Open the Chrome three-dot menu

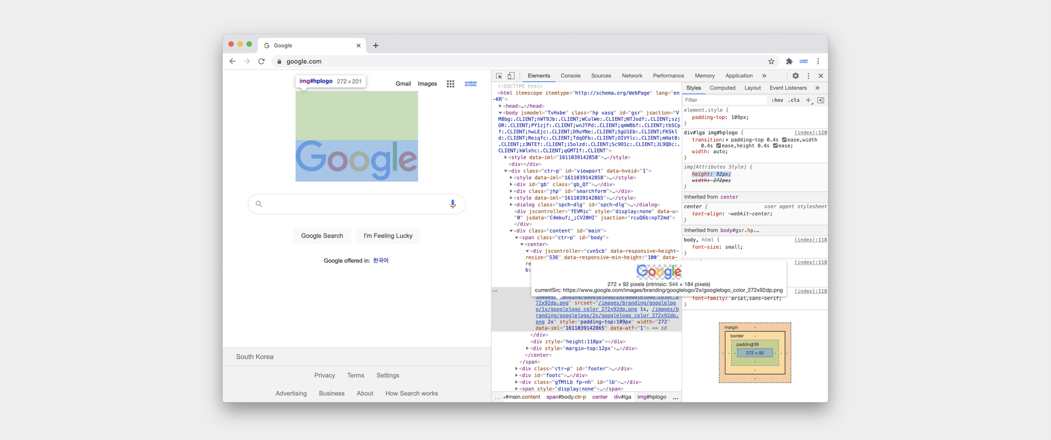(818, 61)
